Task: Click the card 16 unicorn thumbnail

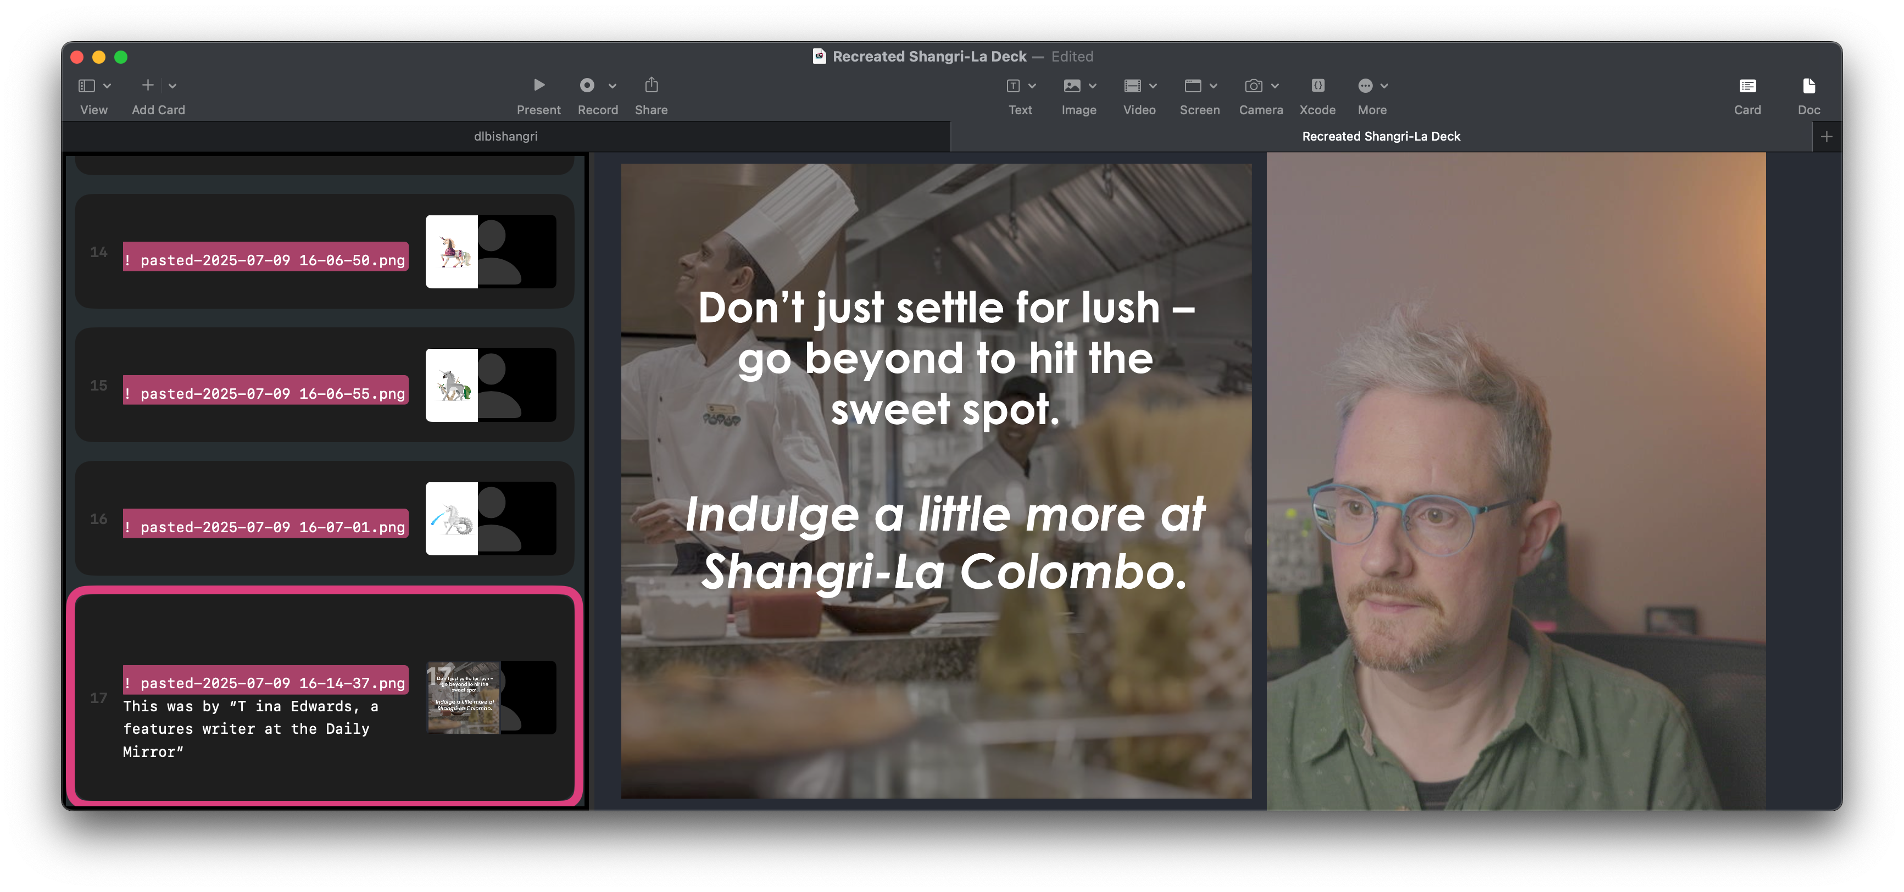Action: click(x=452, y=518)
